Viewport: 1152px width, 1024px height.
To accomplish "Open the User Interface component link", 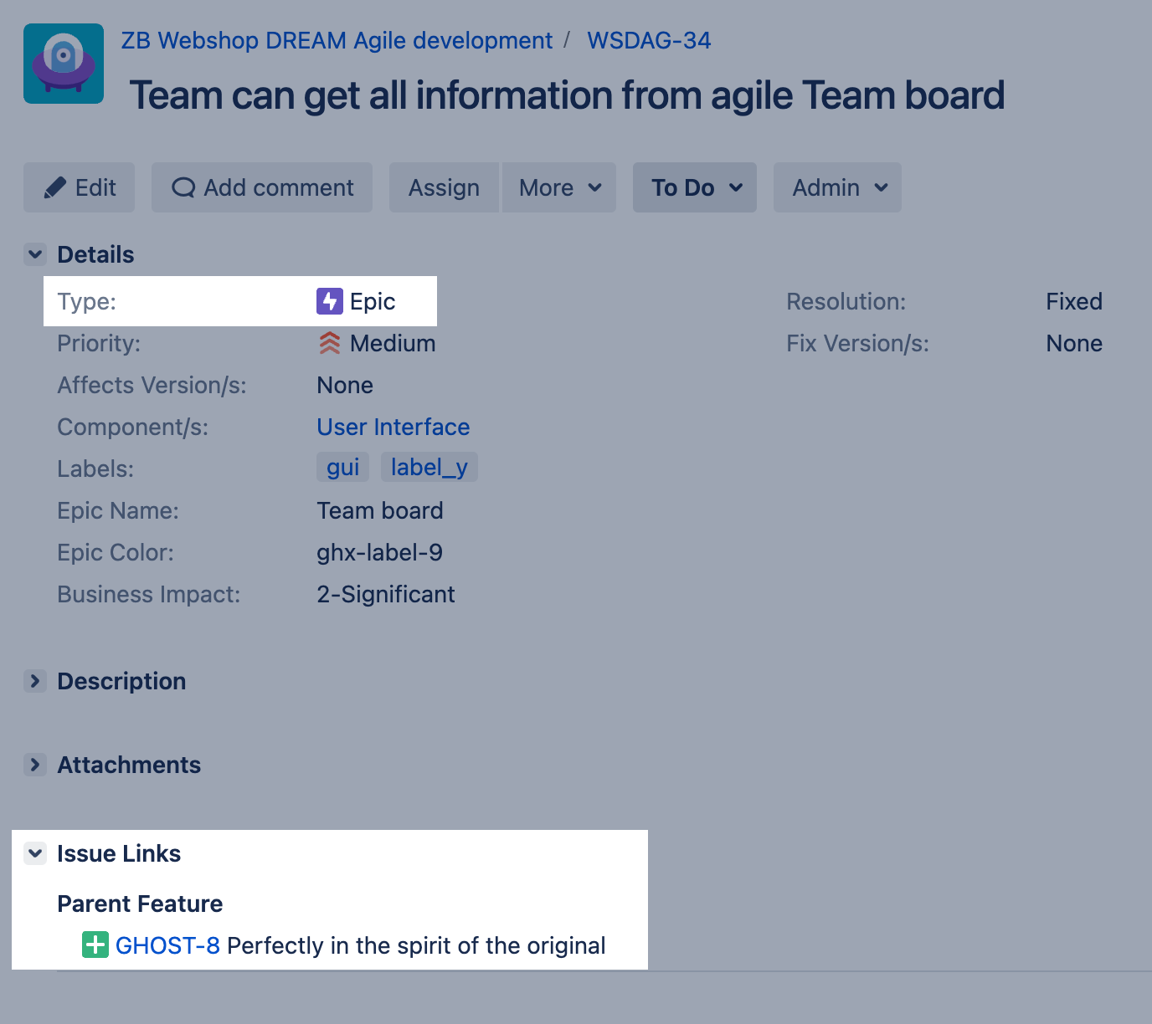I will tap(393, 427).
